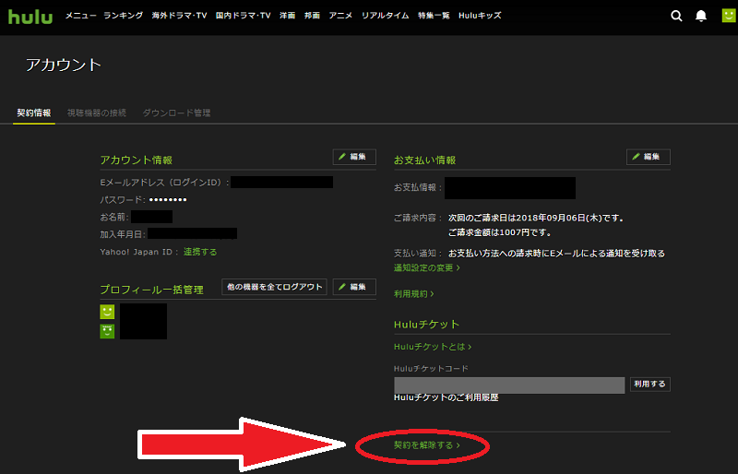Click the ご請求金額は1007円です text

pos(500,232)
